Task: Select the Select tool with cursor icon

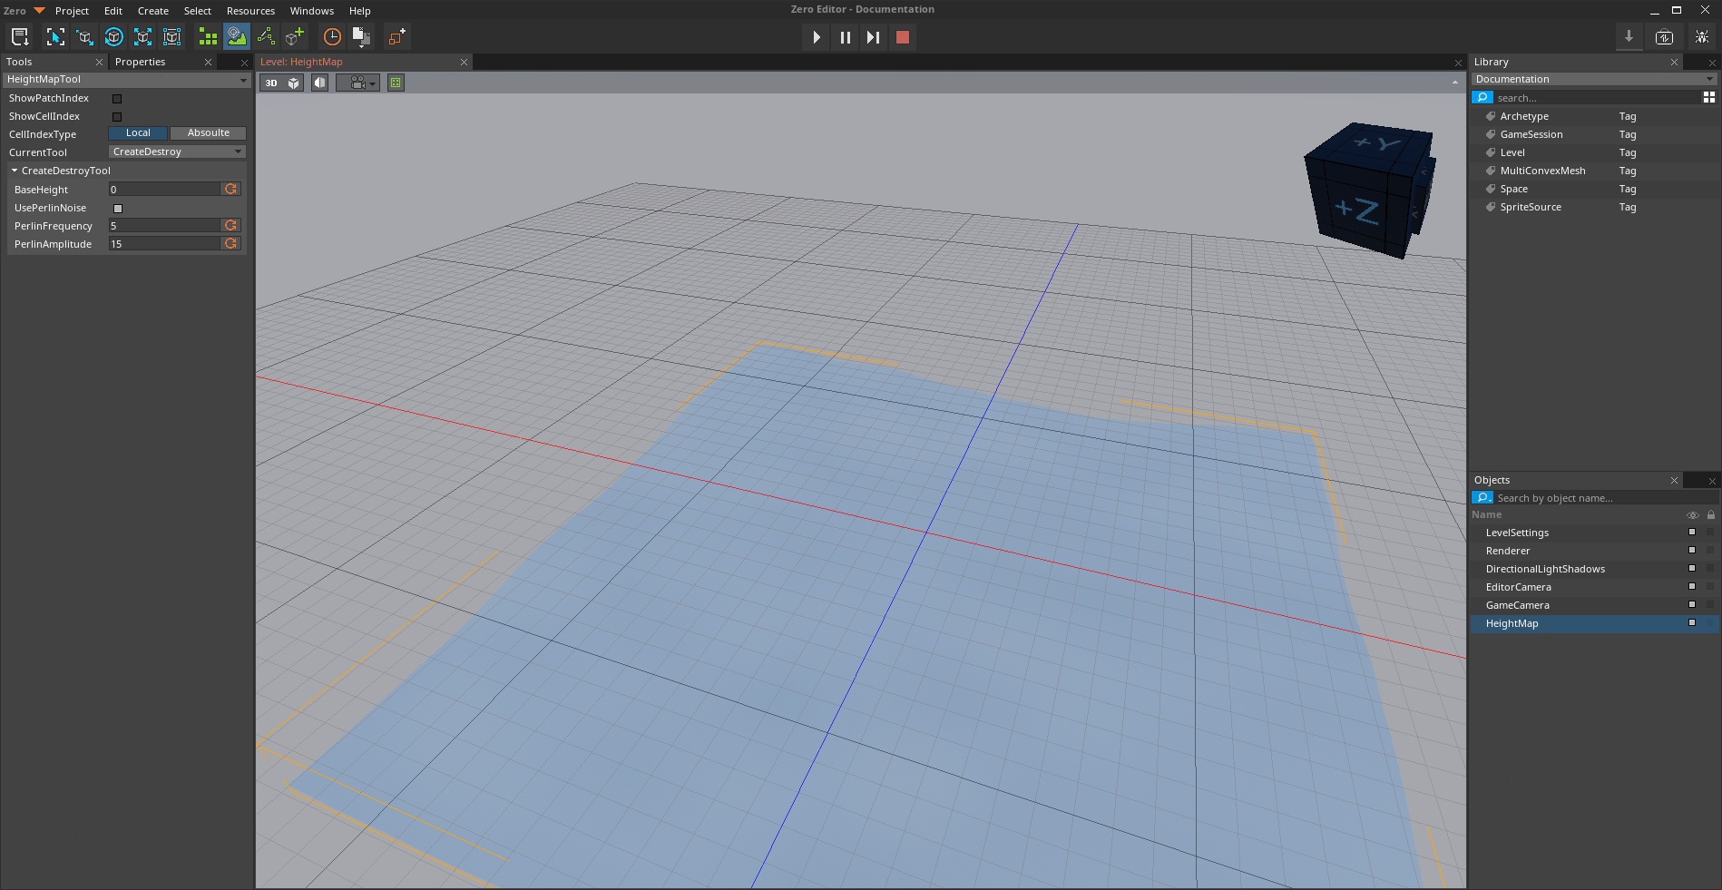Action: (55, 37)
